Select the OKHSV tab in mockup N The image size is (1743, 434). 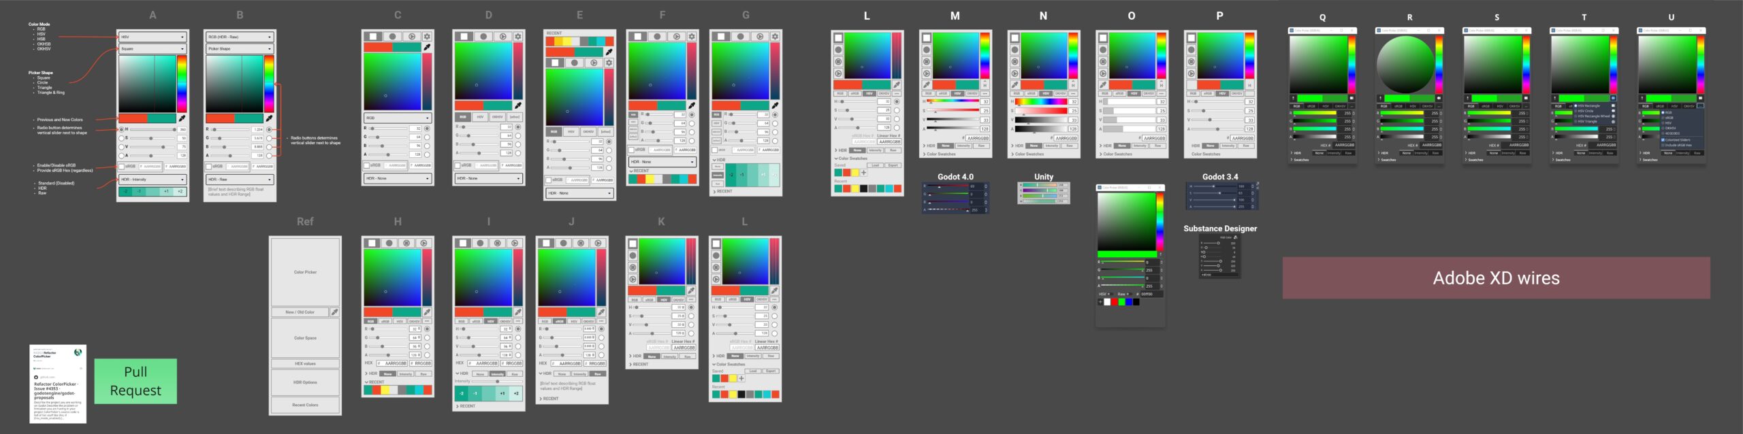(x=1060, y=94)
